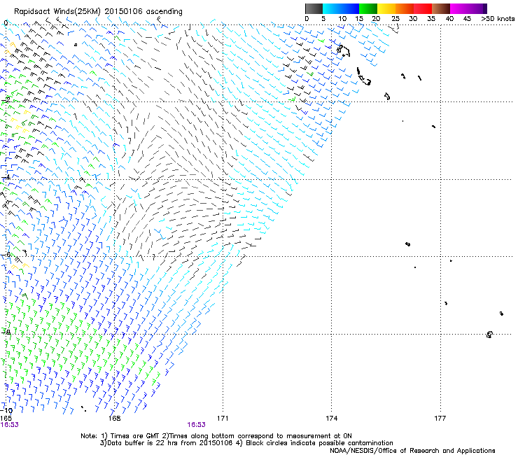Click the red 30-35 knots legend segment
Viewport: 518px width, 455px height.
[x=423, y=8]
